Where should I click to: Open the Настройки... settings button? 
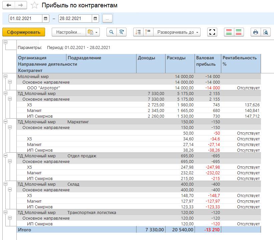[x=69, y=32]
